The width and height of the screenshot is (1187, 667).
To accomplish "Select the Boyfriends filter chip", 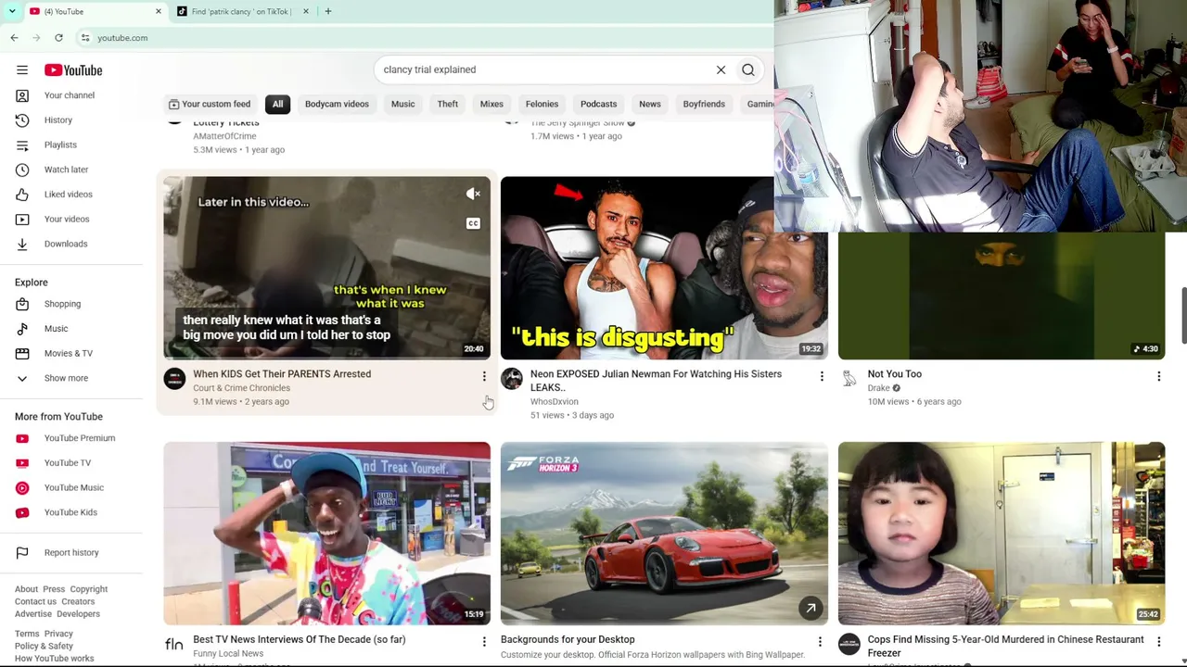I will tap(704, 104).
